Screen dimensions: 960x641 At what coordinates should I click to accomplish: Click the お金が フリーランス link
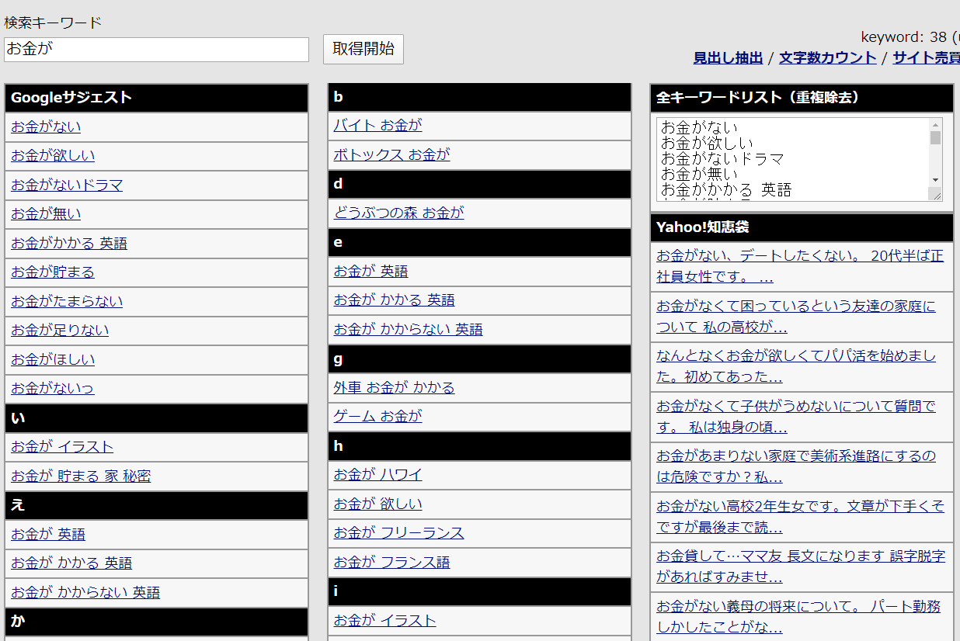pos(398,532)
